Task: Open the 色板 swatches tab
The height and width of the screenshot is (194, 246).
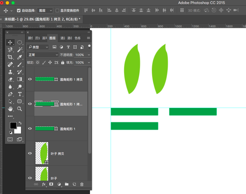Action: pos(77,38)
